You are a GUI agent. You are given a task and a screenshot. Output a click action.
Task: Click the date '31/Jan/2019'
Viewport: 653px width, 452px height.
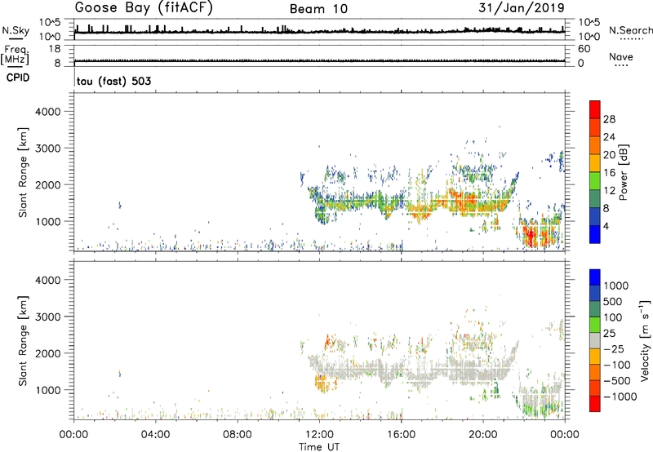coord(522,8)
